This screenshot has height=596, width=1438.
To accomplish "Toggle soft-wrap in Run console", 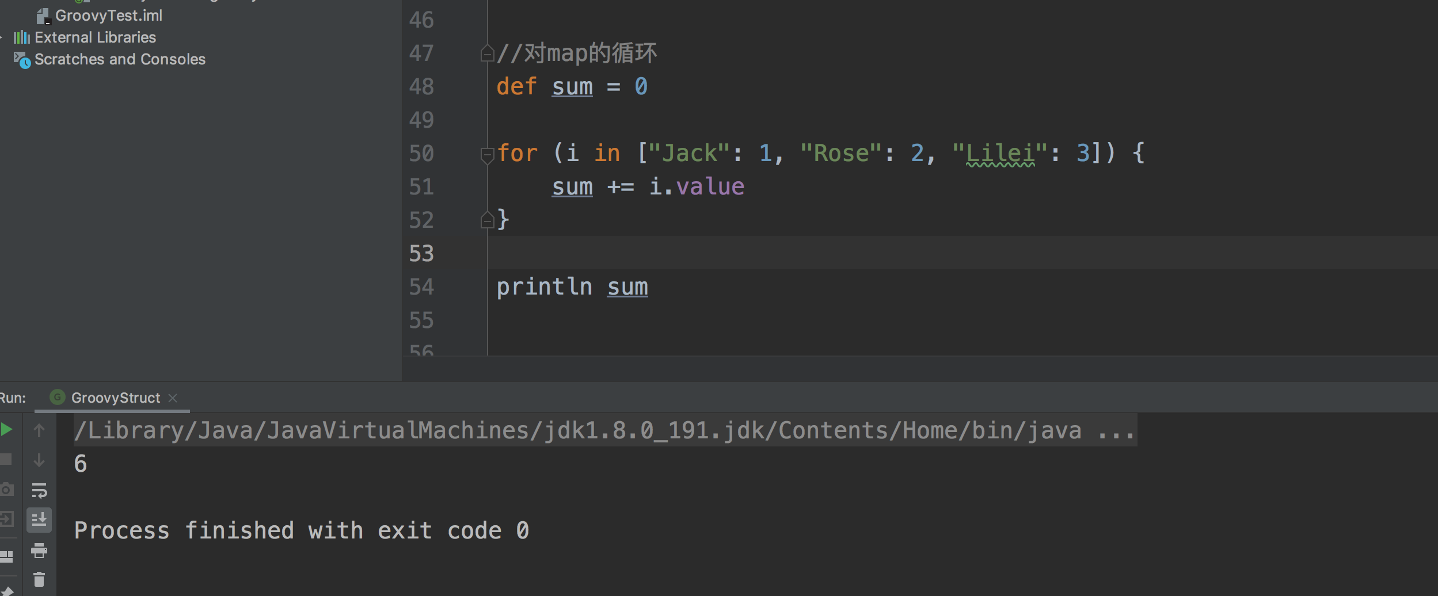I will point(39,490).
